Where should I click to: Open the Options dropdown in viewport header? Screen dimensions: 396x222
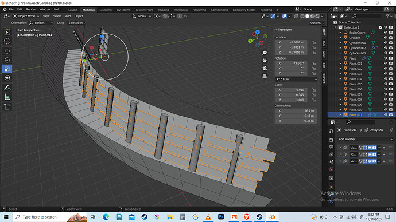[x=317, y=23]
